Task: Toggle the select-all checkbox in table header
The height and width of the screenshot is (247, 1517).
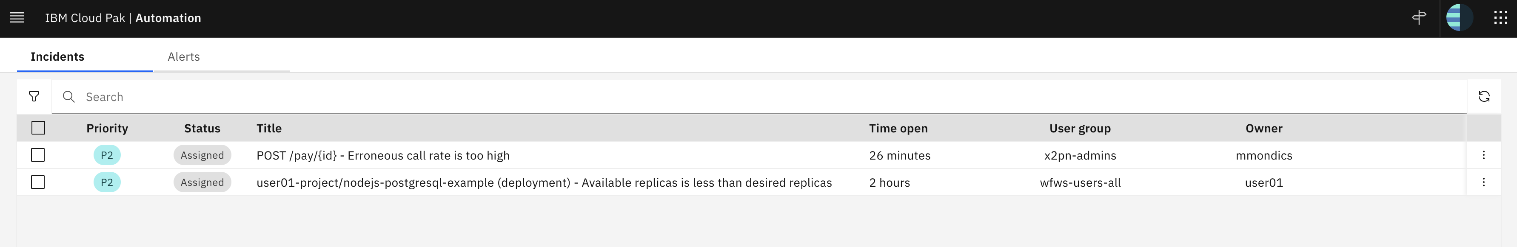Action: point(38,128)
